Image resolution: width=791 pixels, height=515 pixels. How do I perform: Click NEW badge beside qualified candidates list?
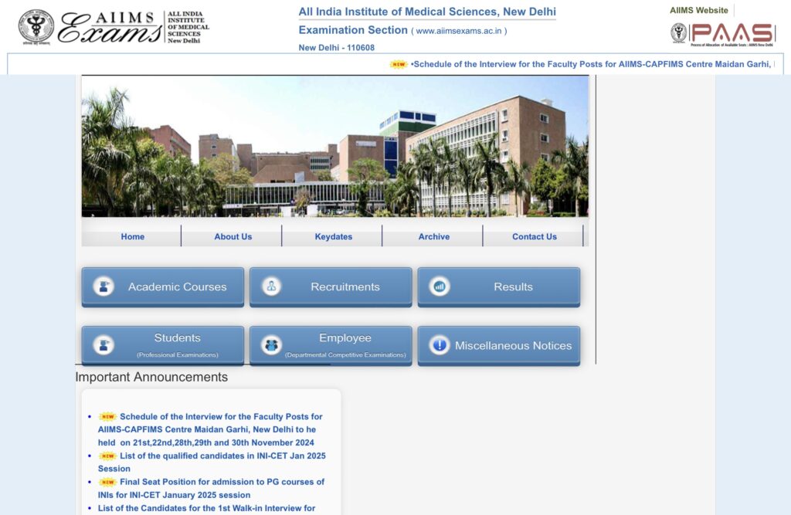click(107, 456)
